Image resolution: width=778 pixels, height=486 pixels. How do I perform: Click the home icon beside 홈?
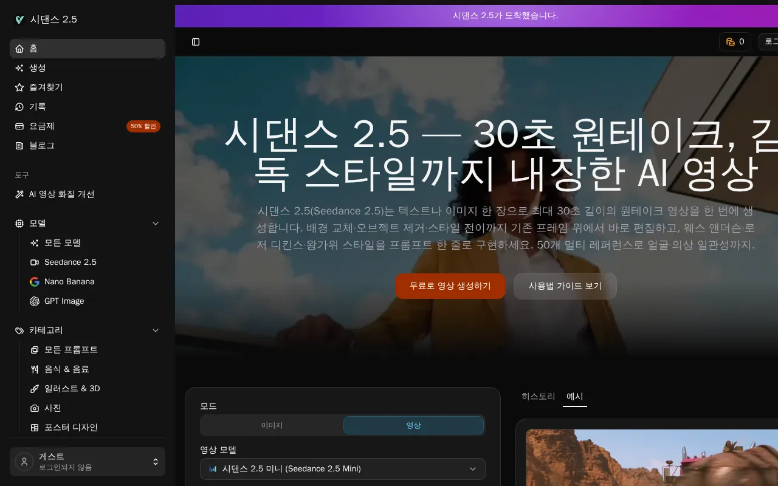pos(19,49)
